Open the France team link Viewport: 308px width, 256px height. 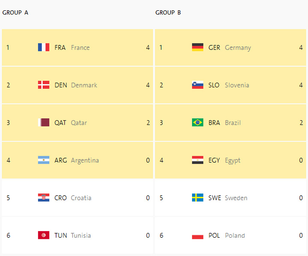[80, 48]
